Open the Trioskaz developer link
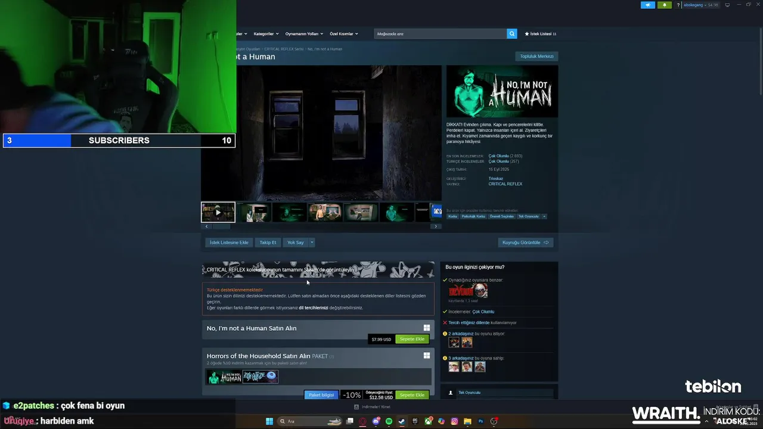This screenshot has width=763, height=429. pos(496,179)
